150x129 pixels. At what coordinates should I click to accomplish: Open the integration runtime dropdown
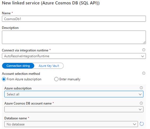coord(74,56)
